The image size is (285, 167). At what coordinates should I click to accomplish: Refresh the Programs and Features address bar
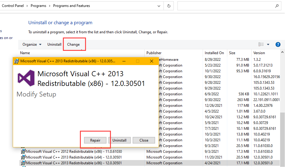coord(169,6)
